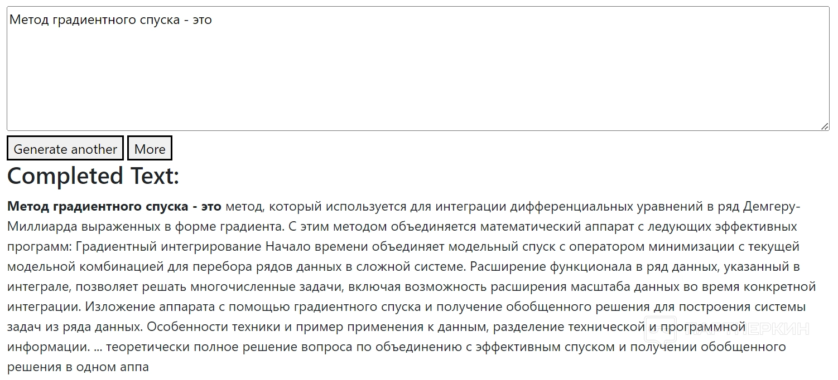Click the bold "Метод градиентного спуска - это" text
The image size is (838, 380).
[114, 207]
